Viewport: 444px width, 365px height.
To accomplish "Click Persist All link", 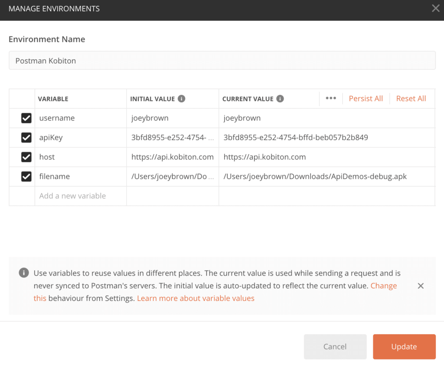I will (366, 98).
